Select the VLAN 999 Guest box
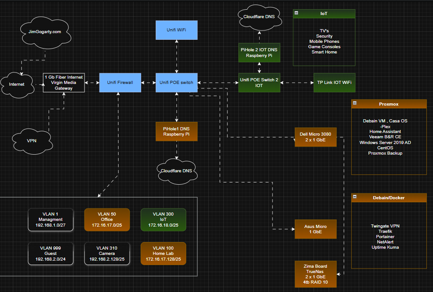 [x=50, y=254]
